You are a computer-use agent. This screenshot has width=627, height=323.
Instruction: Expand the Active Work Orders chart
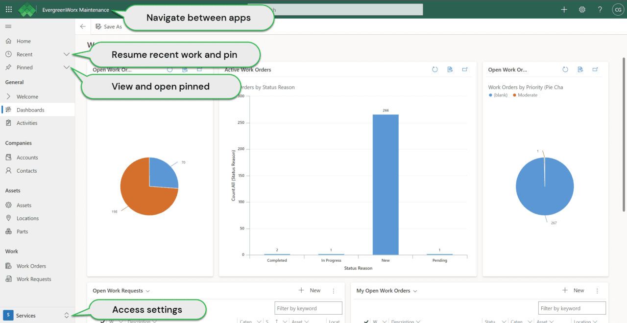click(x=465, y=69)
